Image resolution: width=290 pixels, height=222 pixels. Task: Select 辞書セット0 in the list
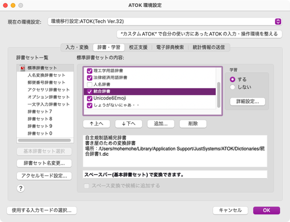click(x=45, y=133)
